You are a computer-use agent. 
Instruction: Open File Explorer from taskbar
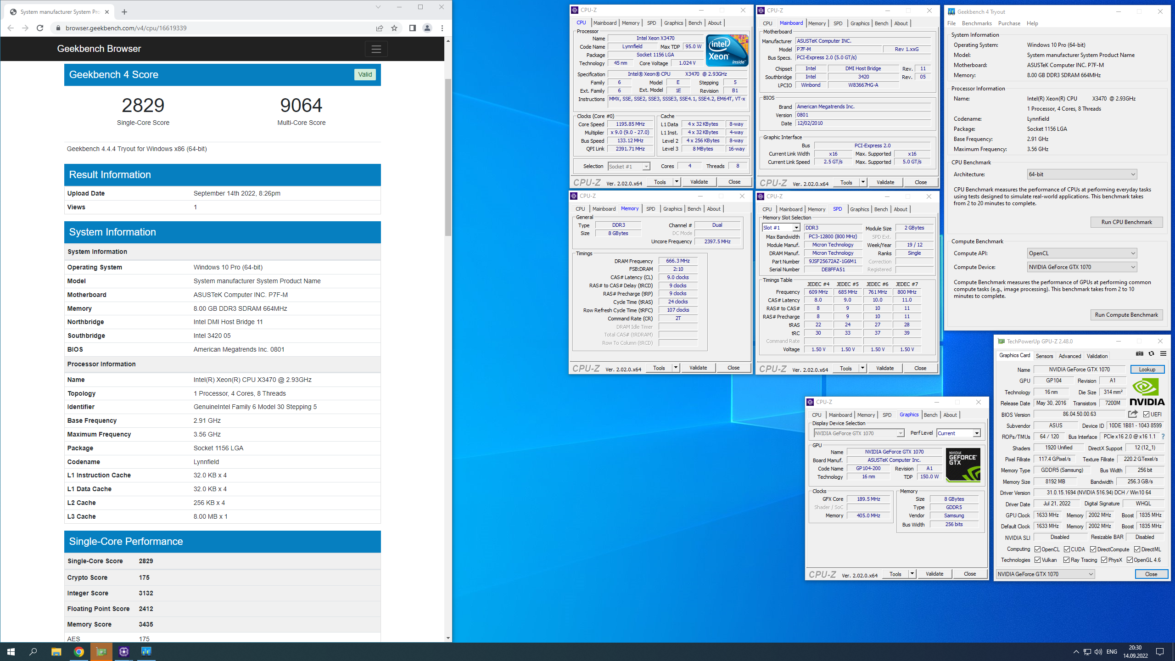[x=56, y=651]
